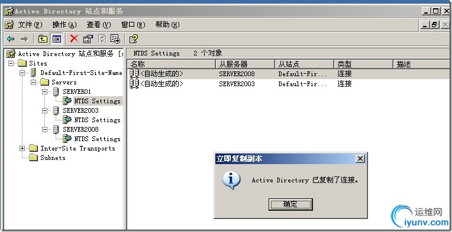452x232 pixels.
Task: Click the Default-First-Site-Name site icon
Action: pos(33,73)
